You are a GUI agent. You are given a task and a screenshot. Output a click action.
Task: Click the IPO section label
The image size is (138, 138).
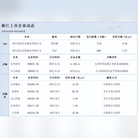(x=5, y=44)
